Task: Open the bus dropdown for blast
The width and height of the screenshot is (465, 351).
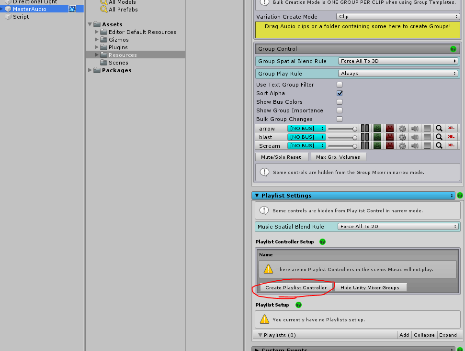Action: [306, 137]
